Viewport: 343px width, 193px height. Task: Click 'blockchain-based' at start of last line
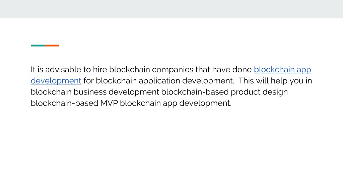(64, 103)
